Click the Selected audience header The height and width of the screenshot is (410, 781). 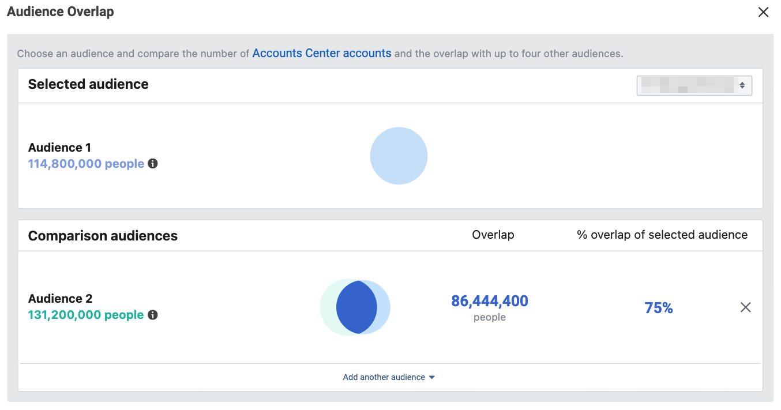88,84
